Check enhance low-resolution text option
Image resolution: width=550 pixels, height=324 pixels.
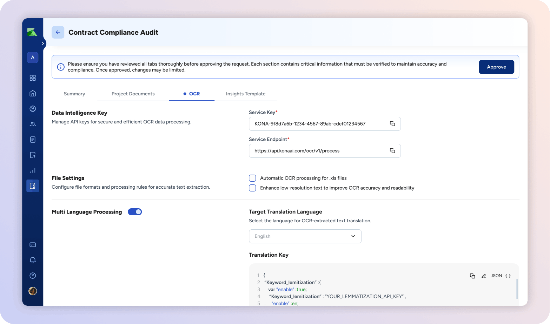pyautogui.click(x=252, y=188)
